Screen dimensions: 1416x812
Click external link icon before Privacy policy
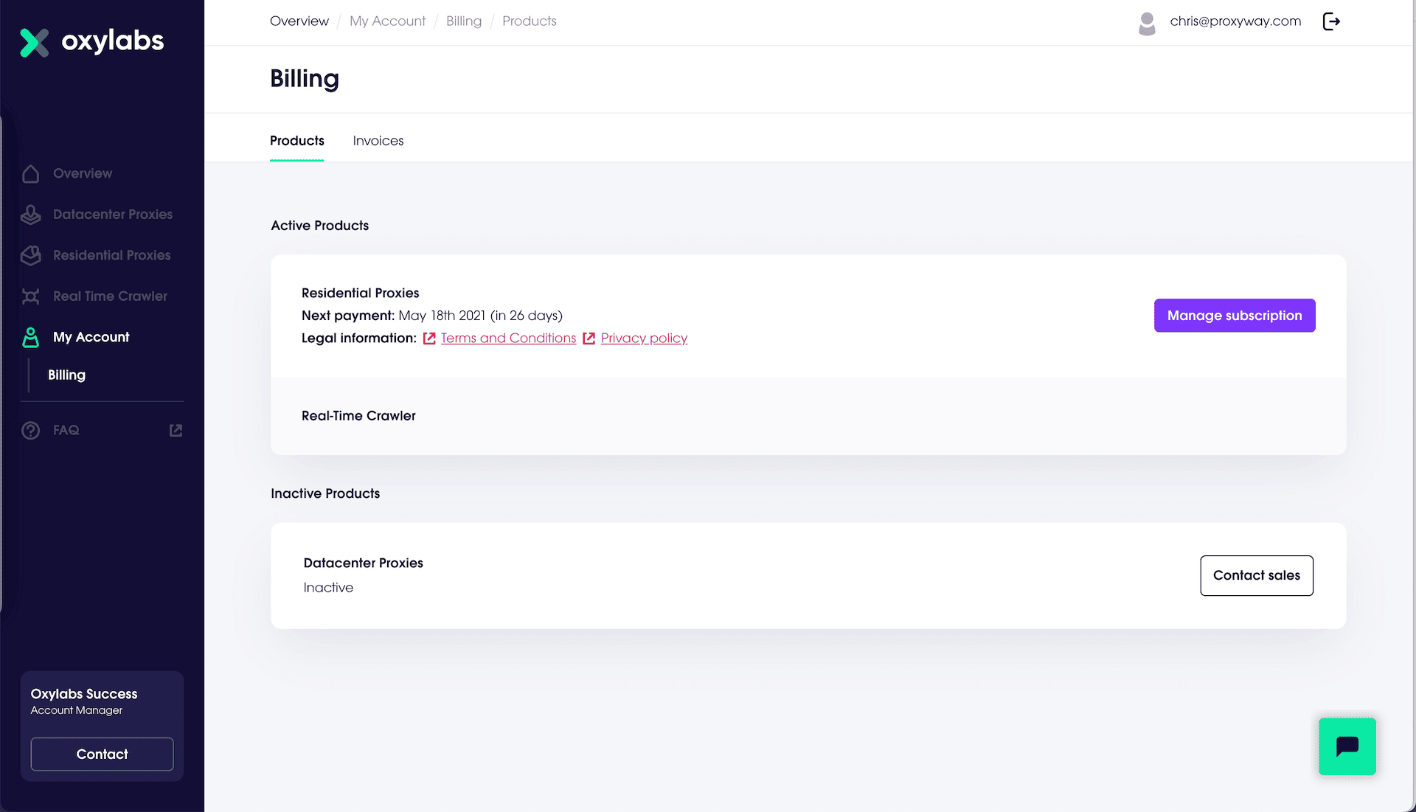pyautogui.click(x=589, y=339)
